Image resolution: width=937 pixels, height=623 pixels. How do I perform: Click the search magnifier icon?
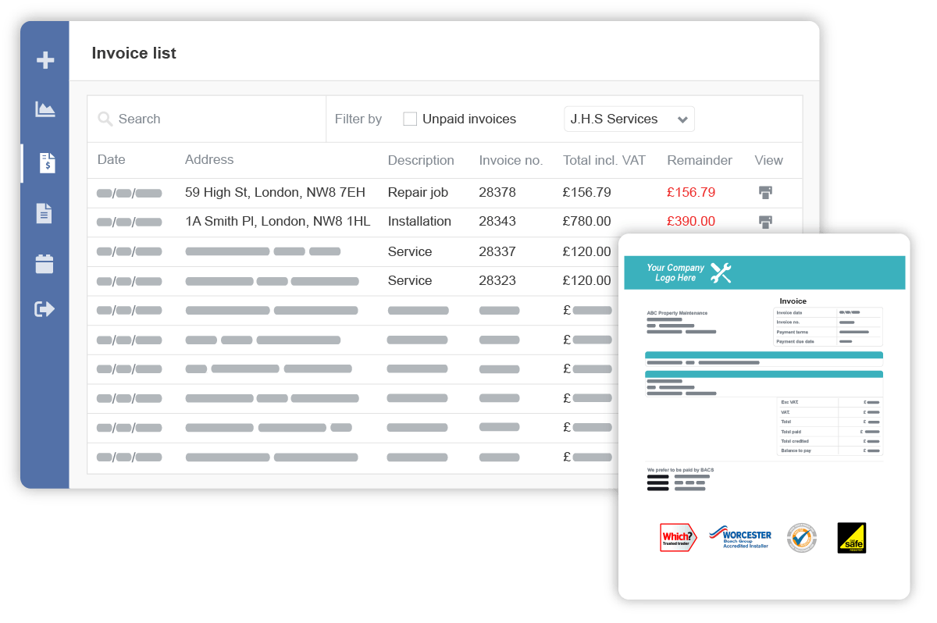105,119
